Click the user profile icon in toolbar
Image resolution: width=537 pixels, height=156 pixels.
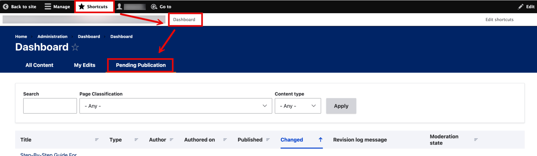[120, 6]
